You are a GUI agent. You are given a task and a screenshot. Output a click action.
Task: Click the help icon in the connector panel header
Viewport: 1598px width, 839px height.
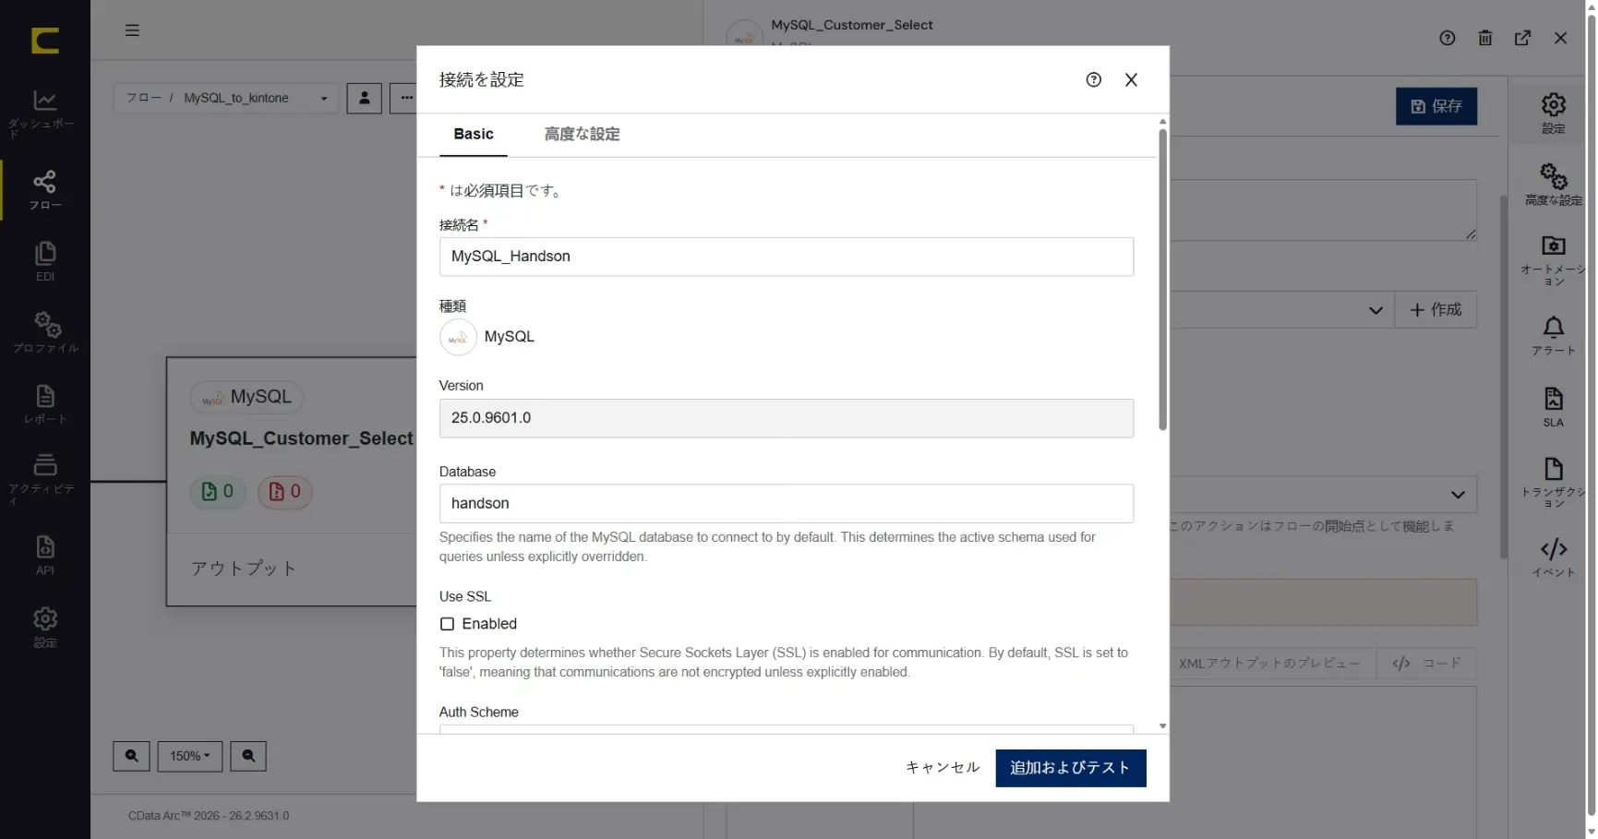1447,38
